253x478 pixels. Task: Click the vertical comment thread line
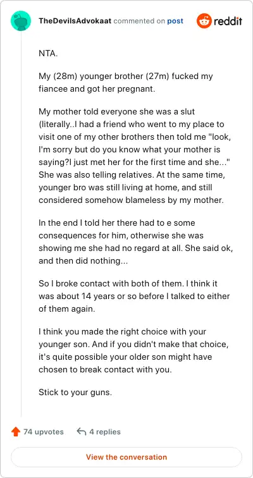click(21, 224)
